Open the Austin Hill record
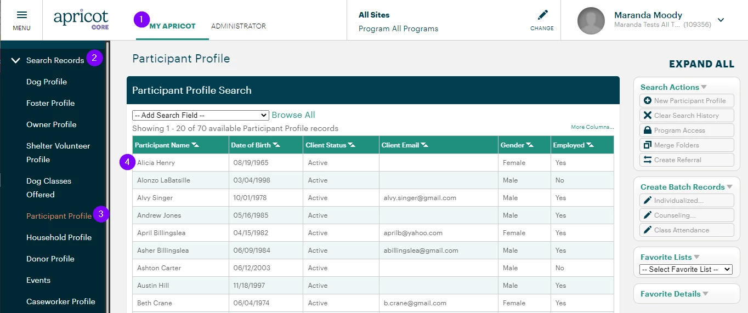This screenshot has width=748, height=313. 153,286
